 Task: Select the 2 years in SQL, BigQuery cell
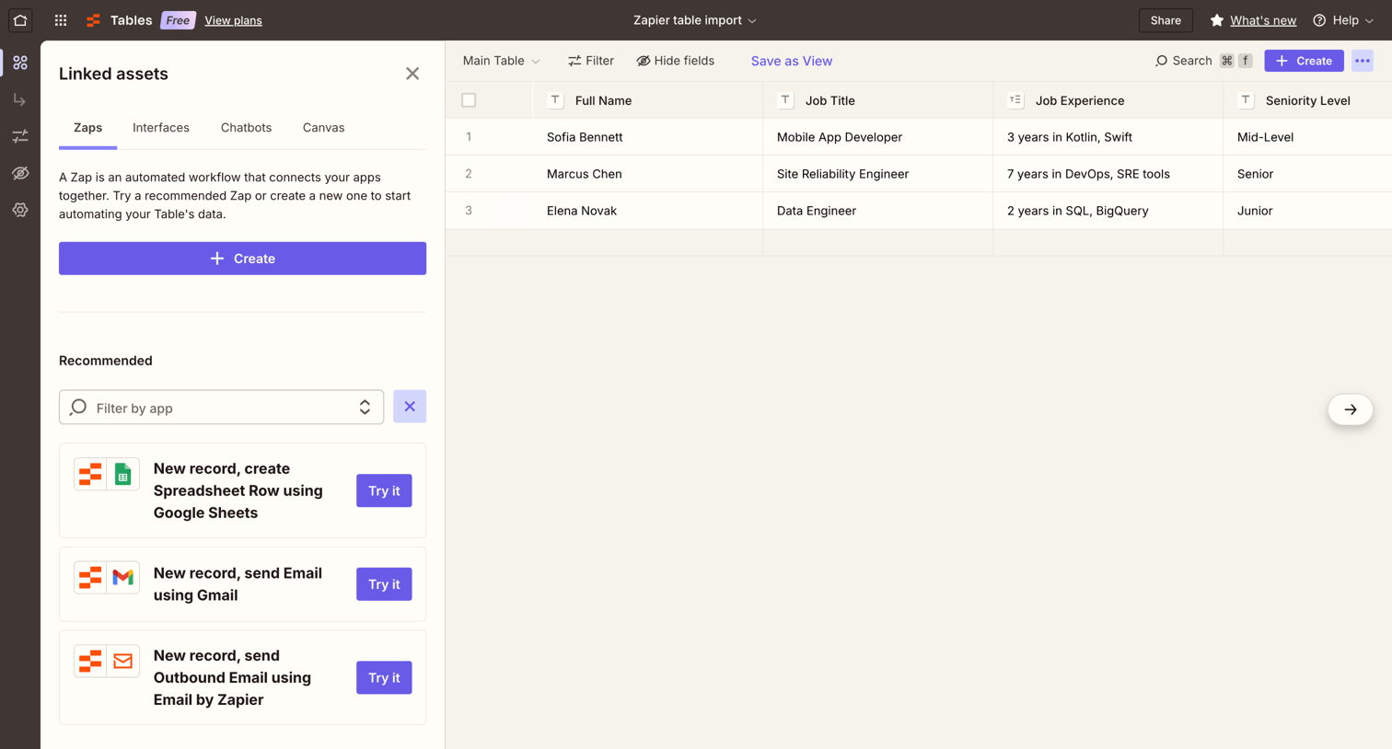pyautogui.click(x=1108, y=211)
